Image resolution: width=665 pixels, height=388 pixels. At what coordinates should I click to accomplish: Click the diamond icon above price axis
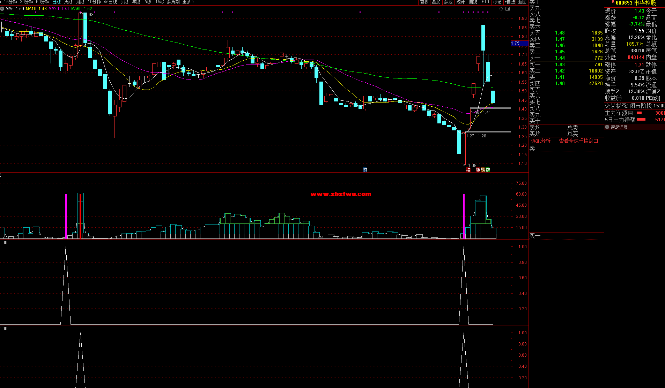click(501, 9)
